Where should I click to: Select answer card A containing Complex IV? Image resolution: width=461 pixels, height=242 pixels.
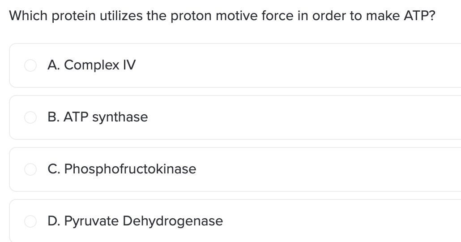coord(235,65)
